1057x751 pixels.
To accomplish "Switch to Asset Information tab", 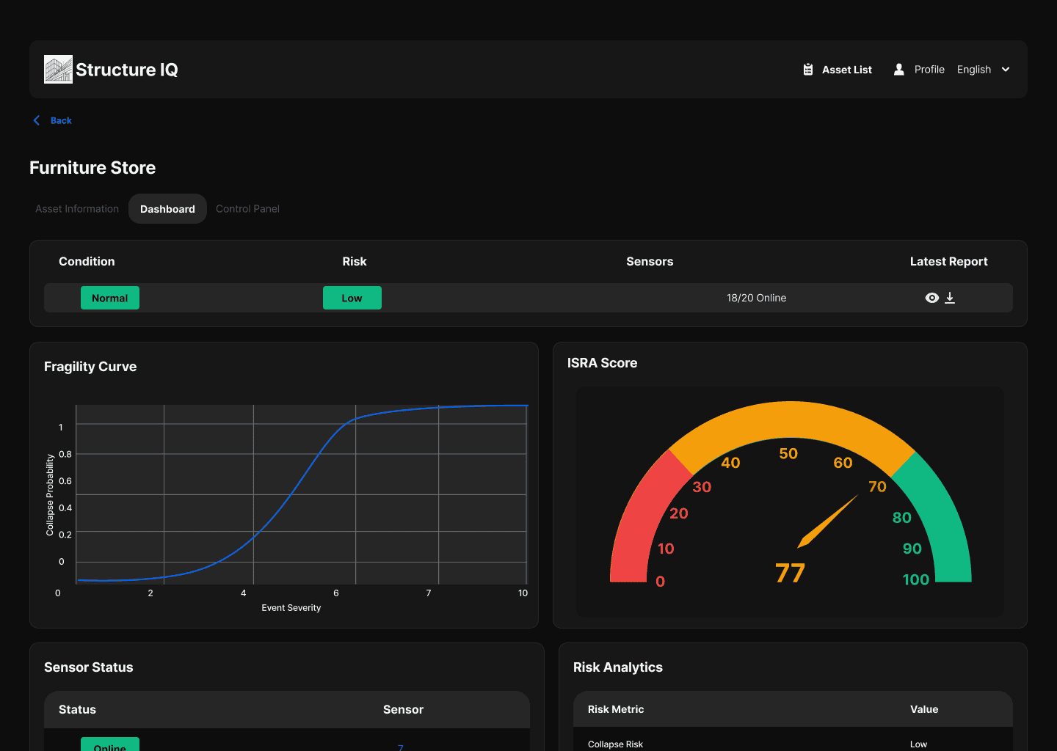I will click(x=77, y=209).
